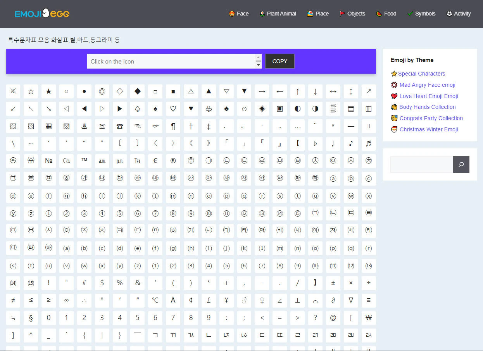Viewport: 483px width, 351px height.
Task: Go to the Symbols category
Action: pyautogui.click(x=421, y=14)
